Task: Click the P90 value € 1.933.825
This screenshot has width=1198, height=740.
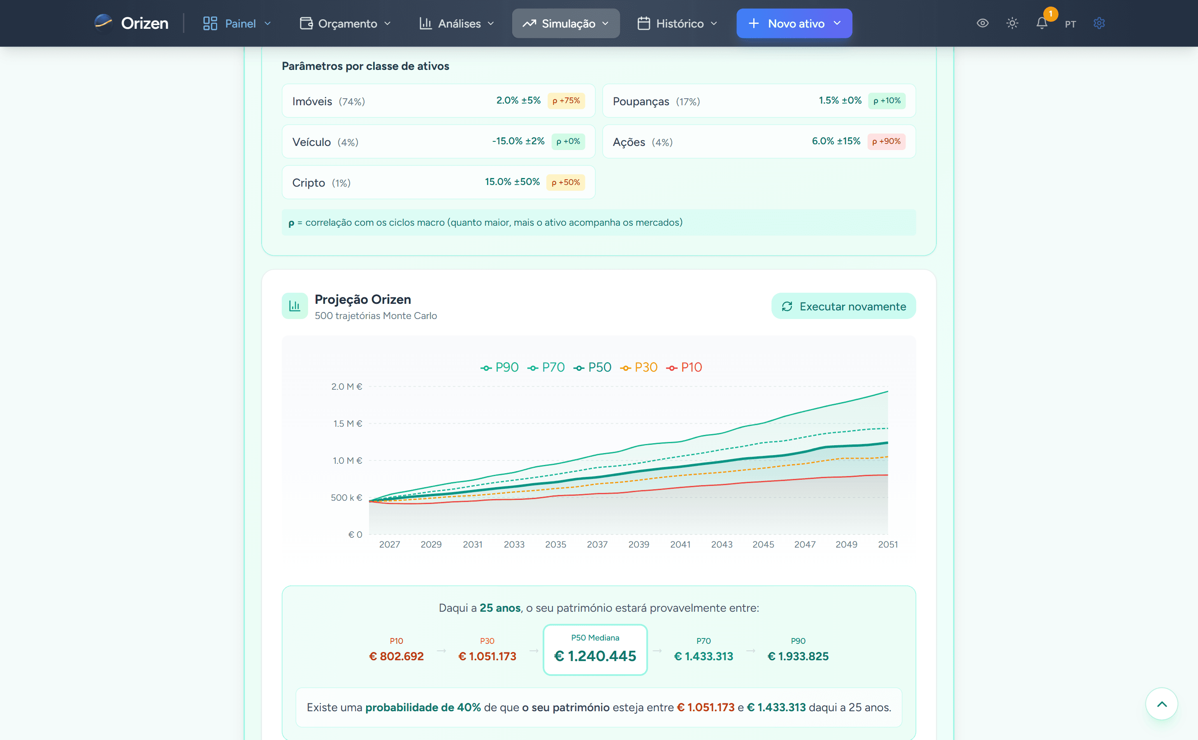Action: point(798,656)
